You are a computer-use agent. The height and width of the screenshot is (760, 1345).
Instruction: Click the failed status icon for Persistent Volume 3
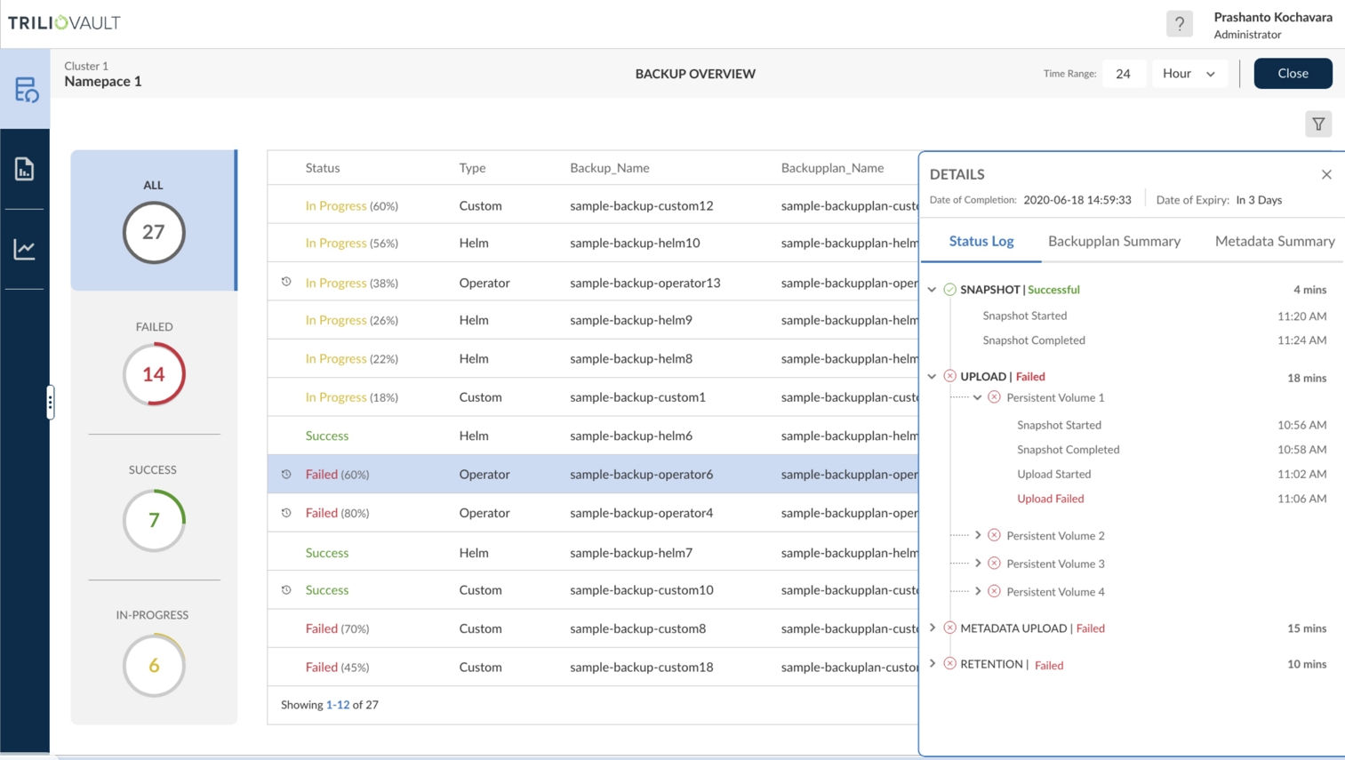(x=994, y=564)
